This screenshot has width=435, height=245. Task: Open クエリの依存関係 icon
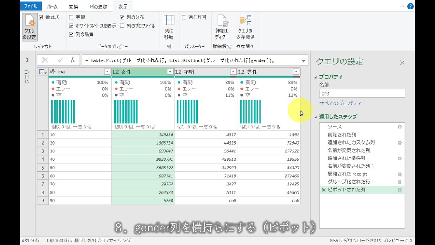click(245, 20)
